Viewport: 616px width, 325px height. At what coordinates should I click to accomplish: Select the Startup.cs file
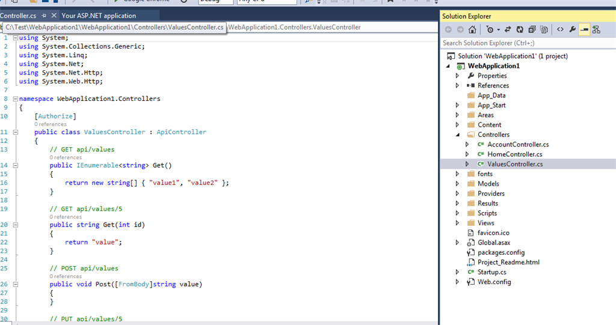(x=491, y=272)
